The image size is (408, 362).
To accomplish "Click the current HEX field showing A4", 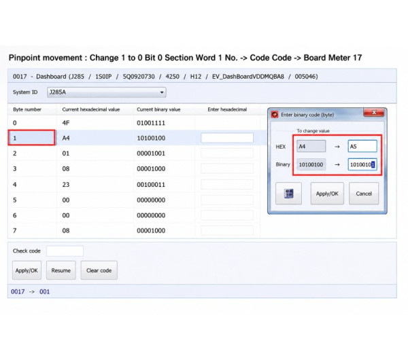I will tap(311, 146).
